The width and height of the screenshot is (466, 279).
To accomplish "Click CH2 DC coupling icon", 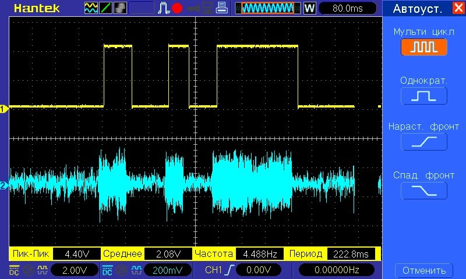I will [108, 270].
